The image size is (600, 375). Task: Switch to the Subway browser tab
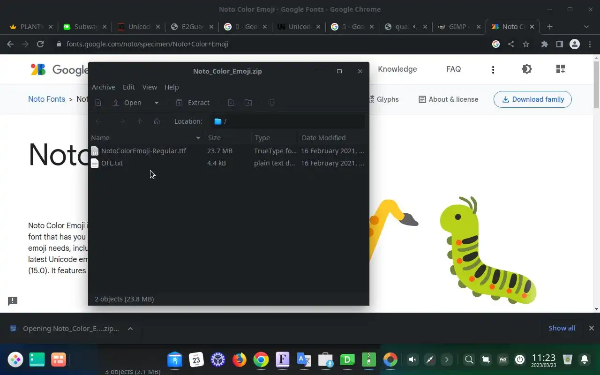(85, 27)
